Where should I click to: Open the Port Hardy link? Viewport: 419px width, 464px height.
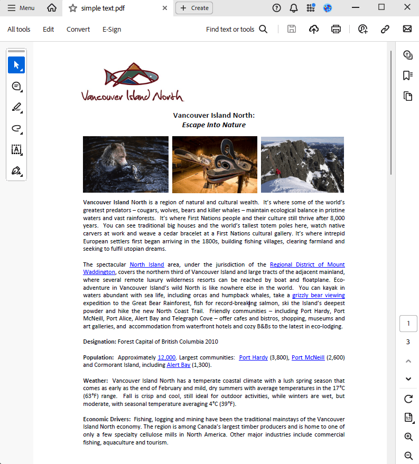pyautogui.click(x=253, y=357)
